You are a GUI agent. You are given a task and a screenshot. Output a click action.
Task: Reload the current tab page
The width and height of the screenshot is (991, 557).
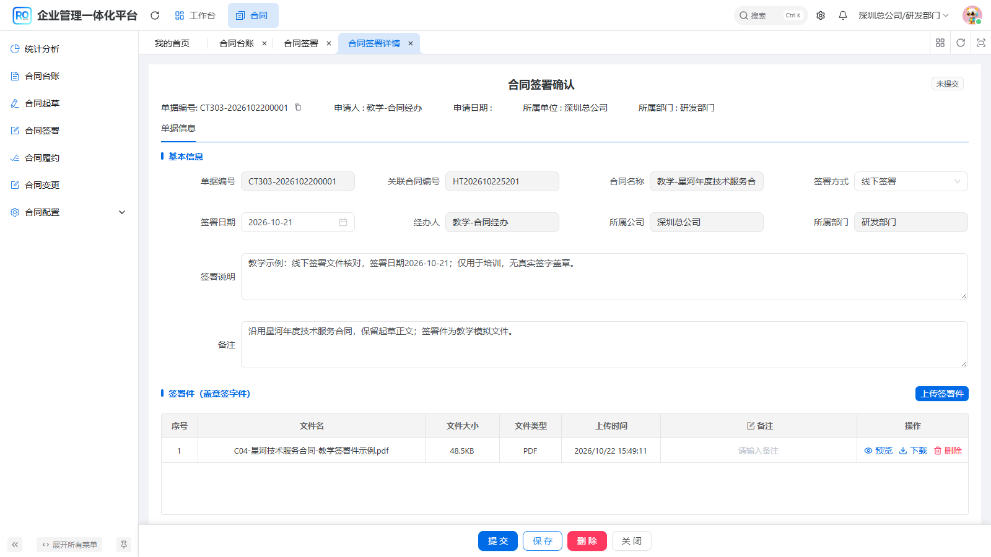[x=961, y=43]
